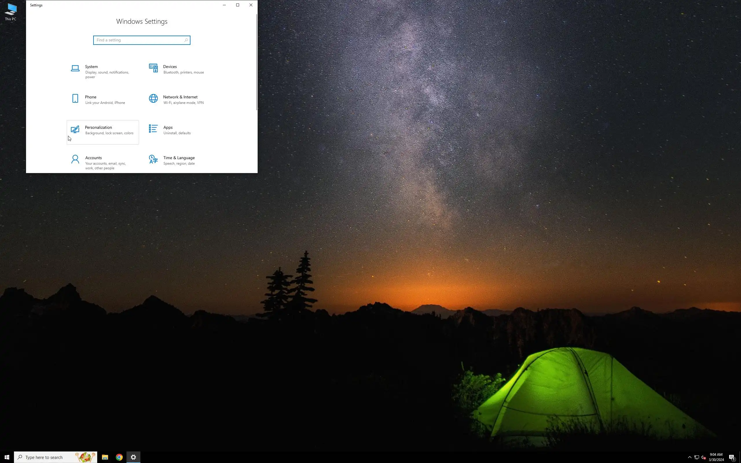Open the Network & Internet globe icon
This screenshot has height=463, width=741.
coord(153,99)
